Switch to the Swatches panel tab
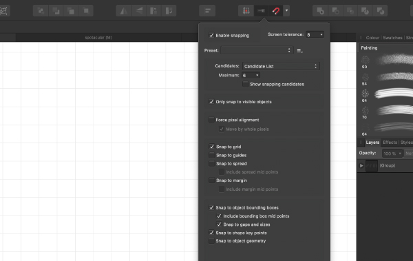This screenshot has height=261, width=413. point(392,38)
